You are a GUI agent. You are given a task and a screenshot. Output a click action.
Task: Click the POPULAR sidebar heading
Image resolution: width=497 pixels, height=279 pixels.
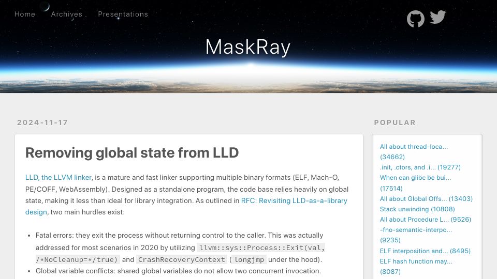coord(394,122)
